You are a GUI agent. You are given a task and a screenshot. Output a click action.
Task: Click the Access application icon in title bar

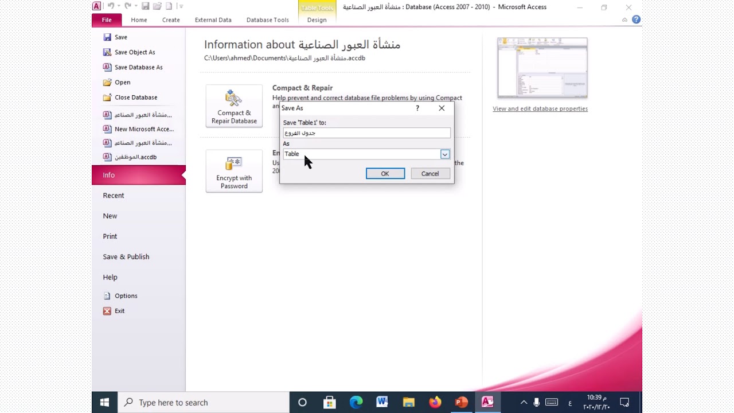[x=96, y=6]
